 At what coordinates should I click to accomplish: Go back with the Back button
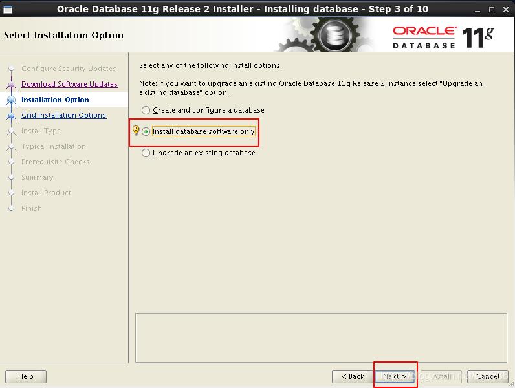(353, 376)
